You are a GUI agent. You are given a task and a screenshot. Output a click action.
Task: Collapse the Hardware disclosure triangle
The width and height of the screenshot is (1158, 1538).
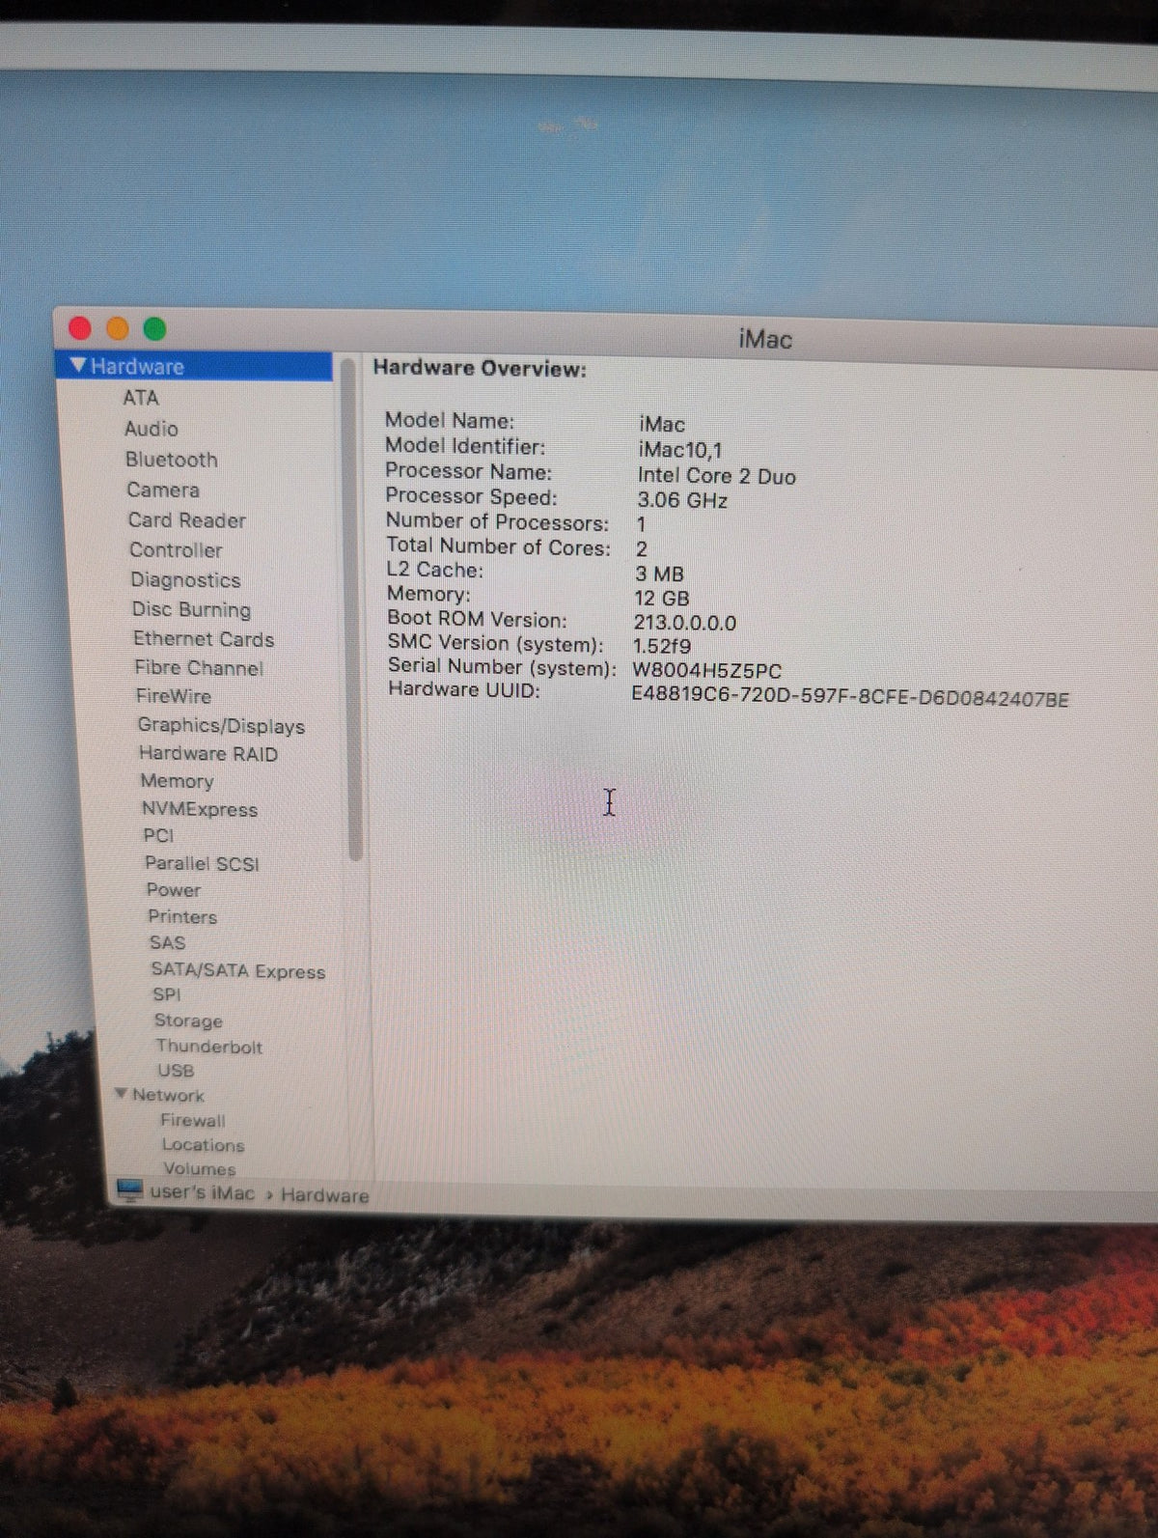(77, 366)
